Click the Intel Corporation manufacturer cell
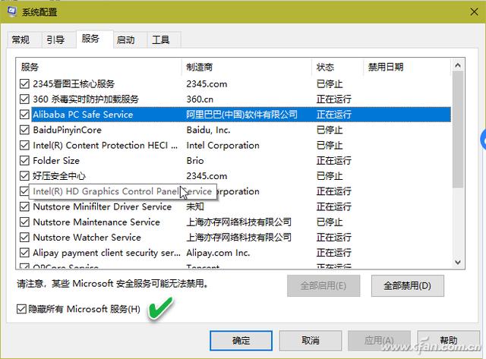The height and width of the screenshot is (359, 486). tap(222, 145)
